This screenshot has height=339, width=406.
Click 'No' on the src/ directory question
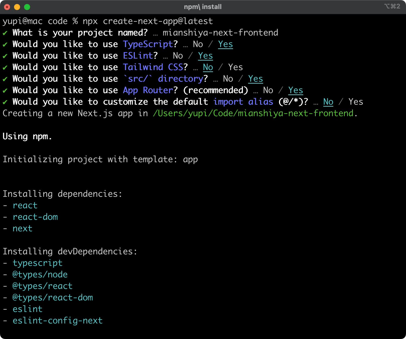coord(228,79)
